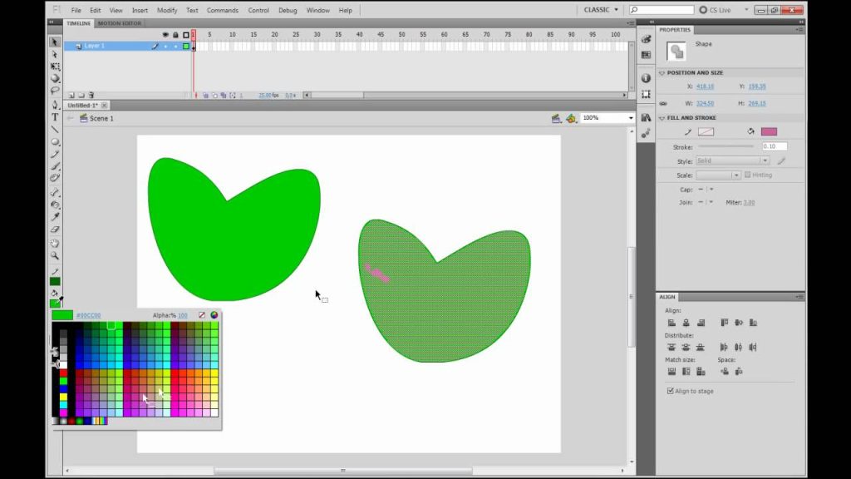Toggle Layer 1 lock dot
The width and height of the screenshot is (851, 479).
coord(175,47)
